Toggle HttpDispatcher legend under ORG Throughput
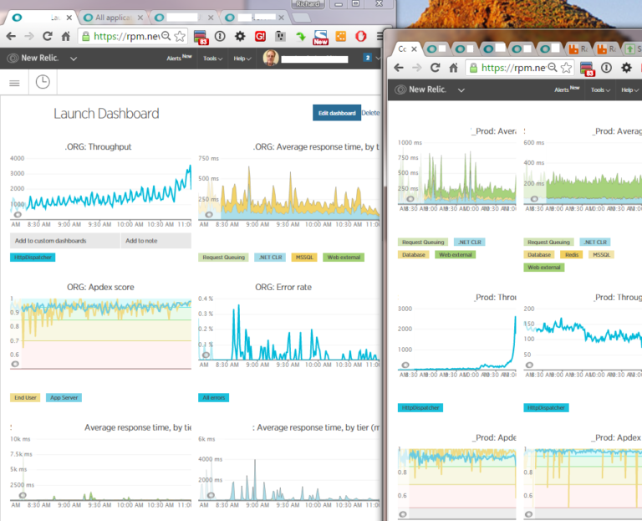 click(33, 258)
